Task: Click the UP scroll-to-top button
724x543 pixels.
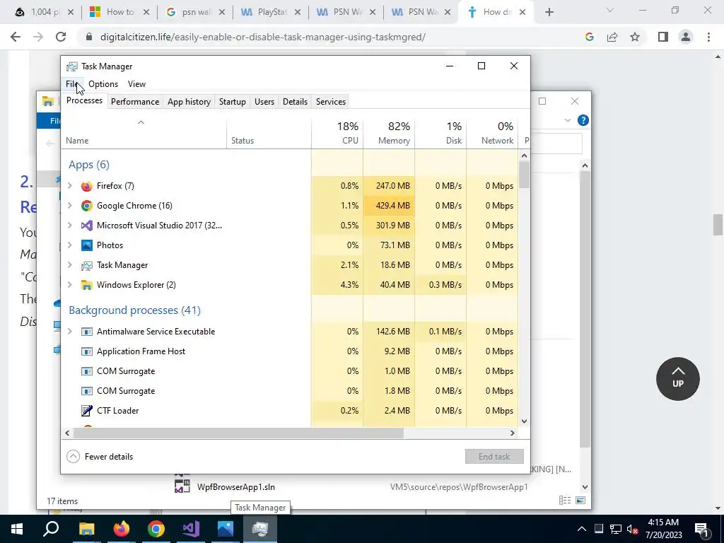Action: 678,379
